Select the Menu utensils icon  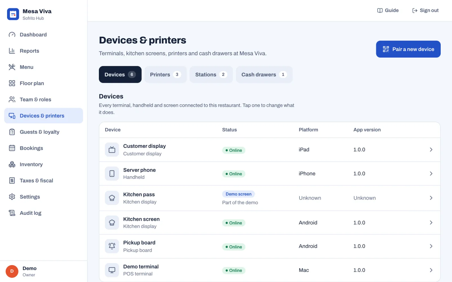(x=12, y=67)
